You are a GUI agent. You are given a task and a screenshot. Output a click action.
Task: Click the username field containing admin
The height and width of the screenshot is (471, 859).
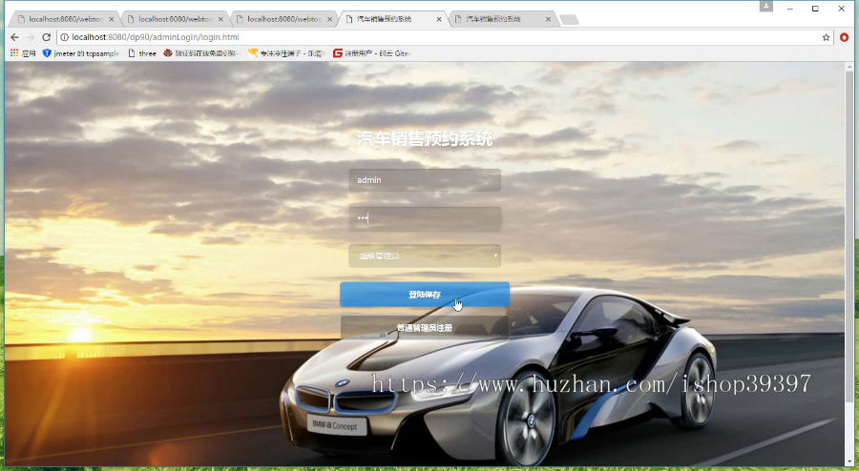(425, 180)
